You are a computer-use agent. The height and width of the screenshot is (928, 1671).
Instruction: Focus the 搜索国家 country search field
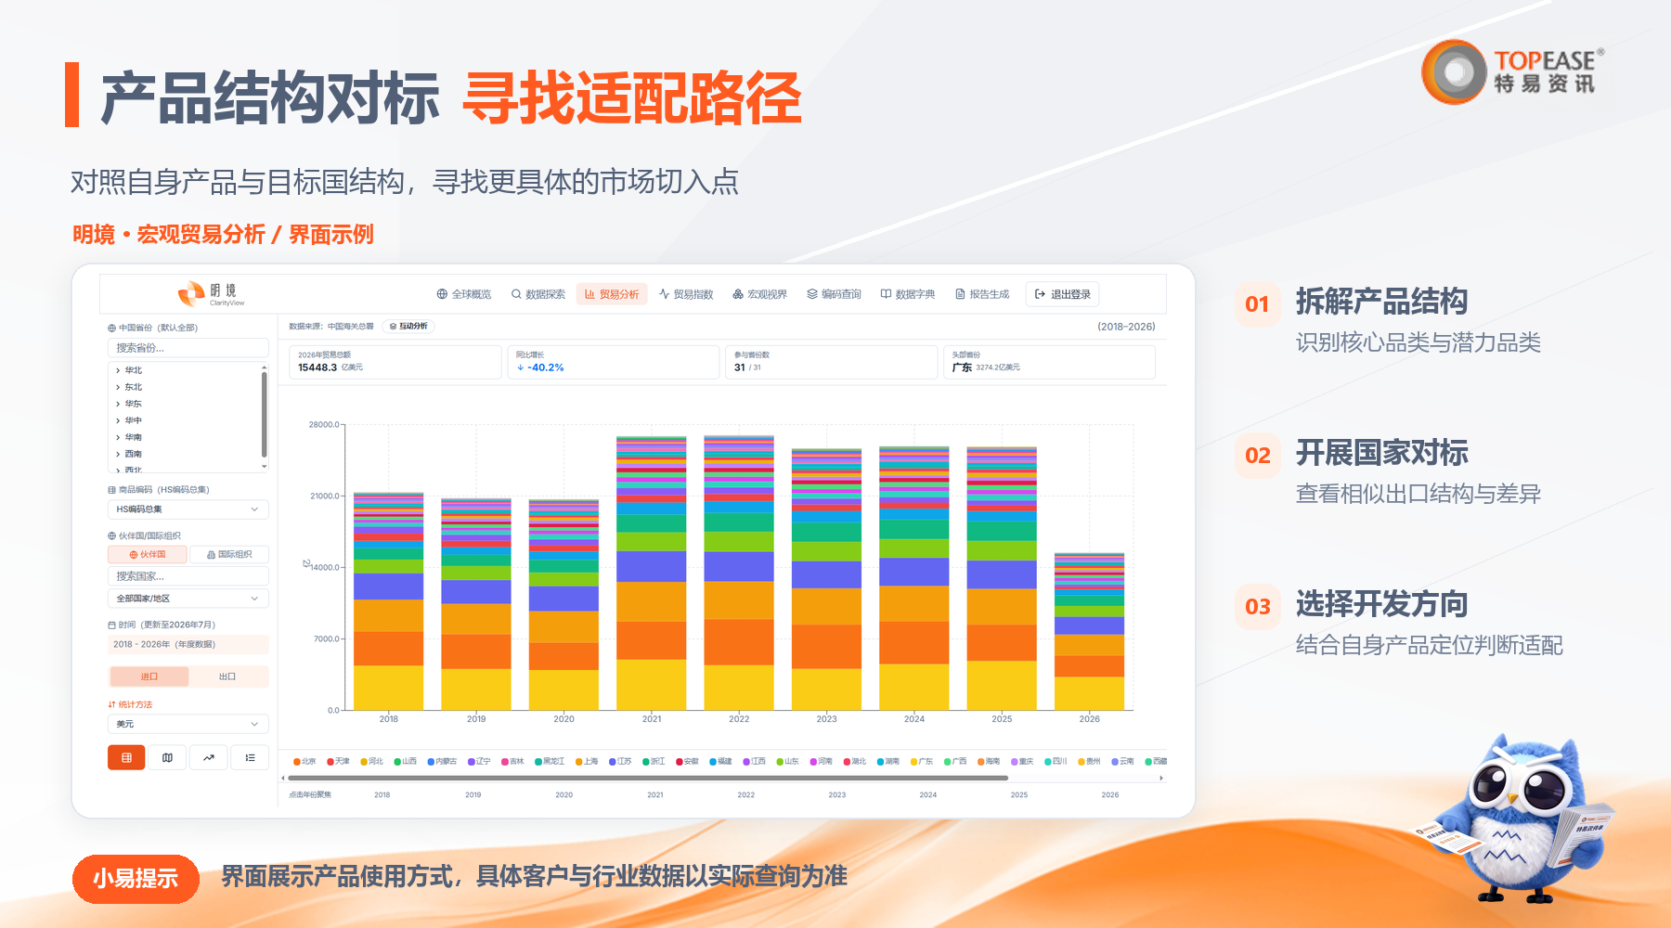pos(188,576)
